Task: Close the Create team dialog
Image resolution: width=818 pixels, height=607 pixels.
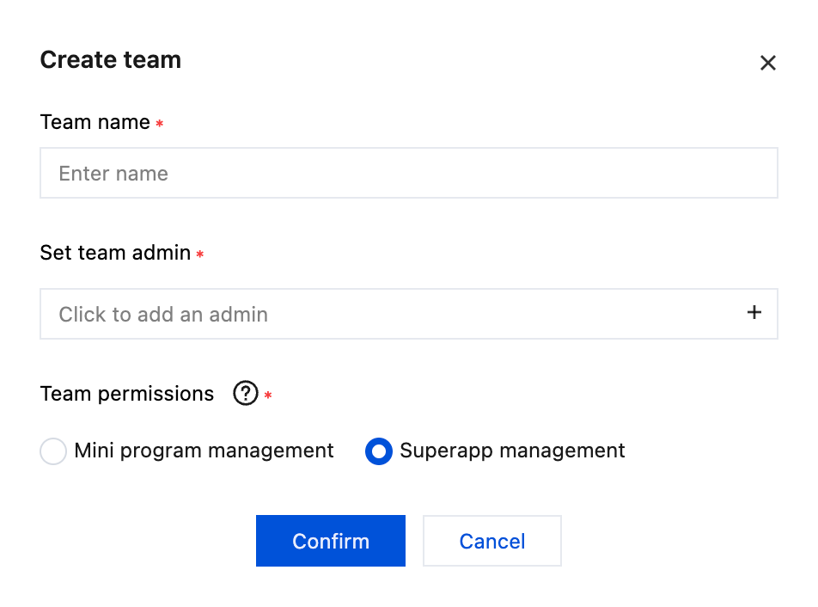Action: tap(767, 63)
